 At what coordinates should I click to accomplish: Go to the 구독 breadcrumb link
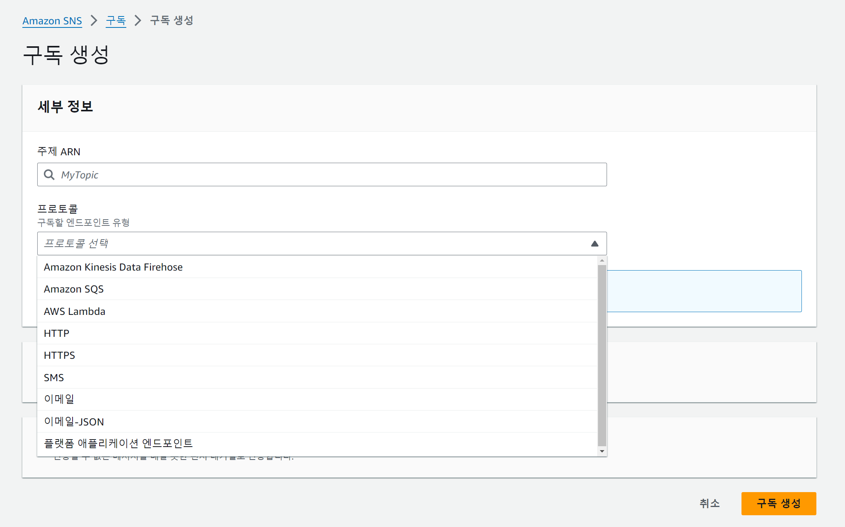tap(116, 20)
